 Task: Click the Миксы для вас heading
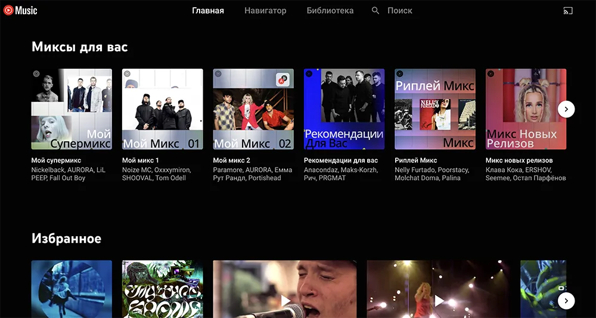point(79,47)
